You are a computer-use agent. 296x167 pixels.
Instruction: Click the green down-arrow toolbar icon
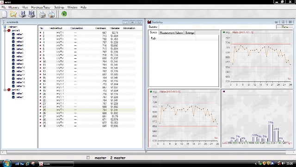coord(64,13)
